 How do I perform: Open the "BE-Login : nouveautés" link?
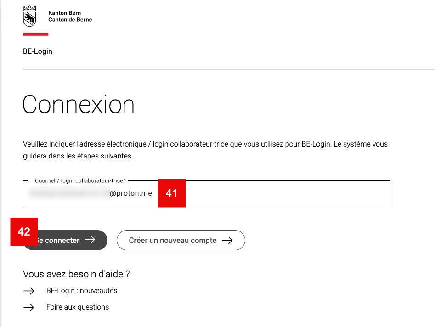[82, 291]
